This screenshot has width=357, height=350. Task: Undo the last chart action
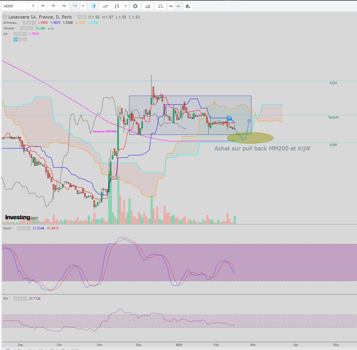click(171, 6)
